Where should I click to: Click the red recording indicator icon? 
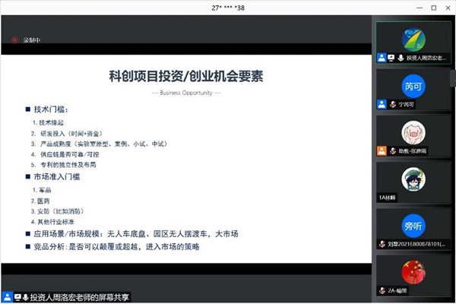click(14, 40)
